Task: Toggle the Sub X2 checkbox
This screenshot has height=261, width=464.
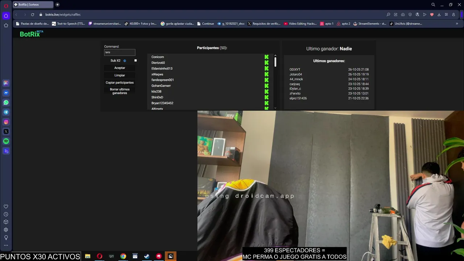Action: [x=136, y=61]
